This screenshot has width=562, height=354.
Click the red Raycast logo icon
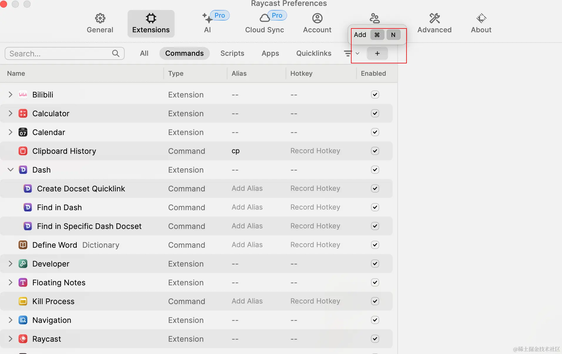point(23,339)
